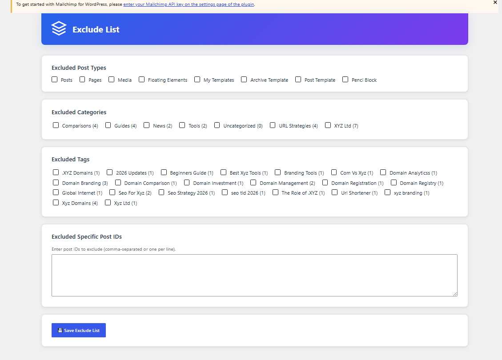Check the Posts post type checkbox

pos(54,80)
